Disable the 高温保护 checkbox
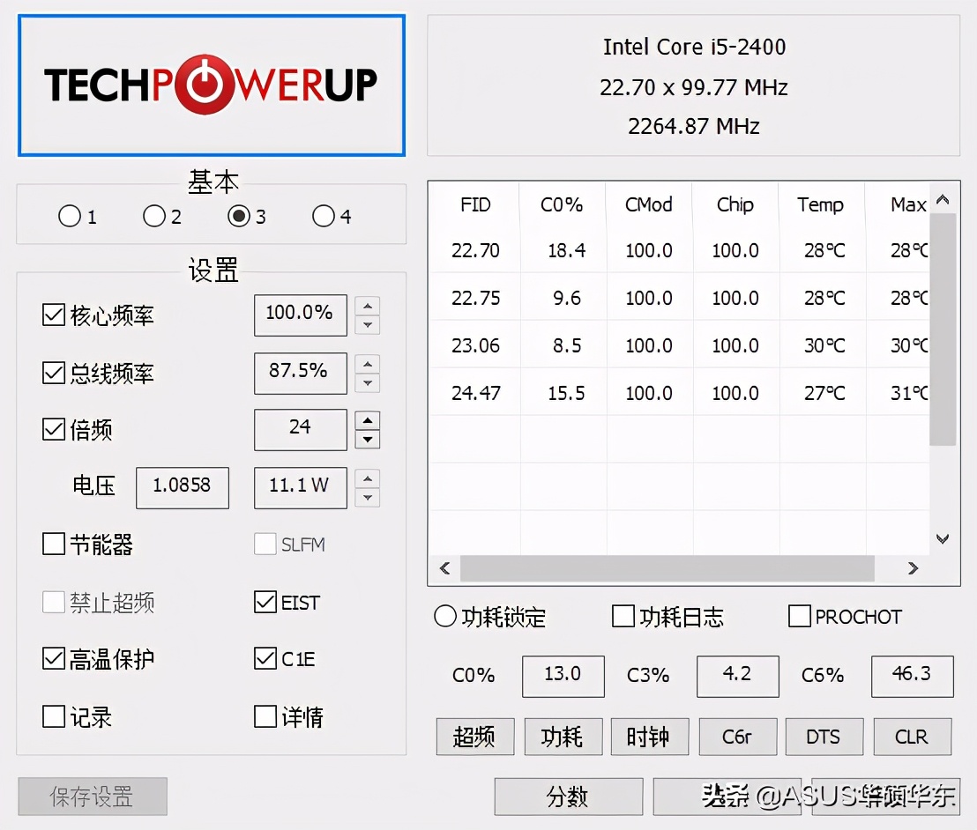Viewport: 977px width, 830px height. 52,660
